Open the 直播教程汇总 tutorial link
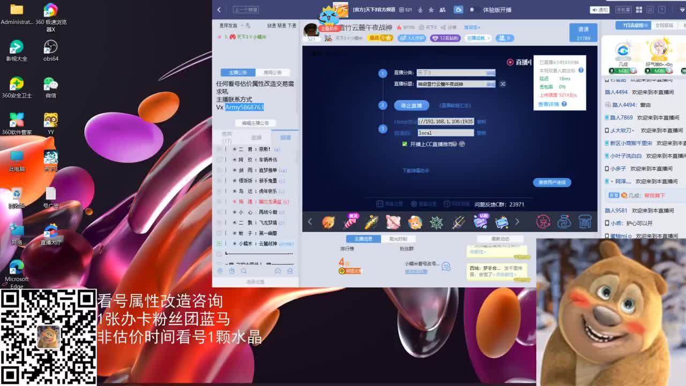Image resolution: width=686 pixels, height=386 pixels. tap(454, 105)
